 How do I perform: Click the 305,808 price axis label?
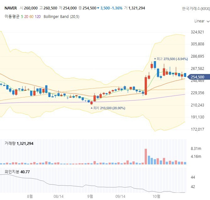[197, 44]
